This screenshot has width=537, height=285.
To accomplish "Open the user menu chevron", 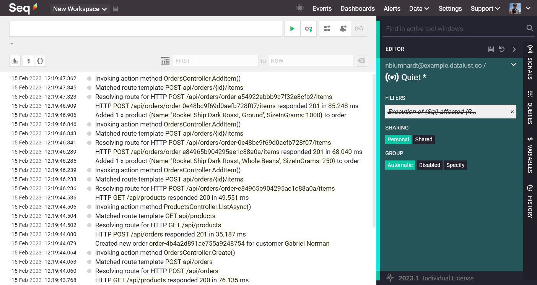I will (x=528, y=8).
